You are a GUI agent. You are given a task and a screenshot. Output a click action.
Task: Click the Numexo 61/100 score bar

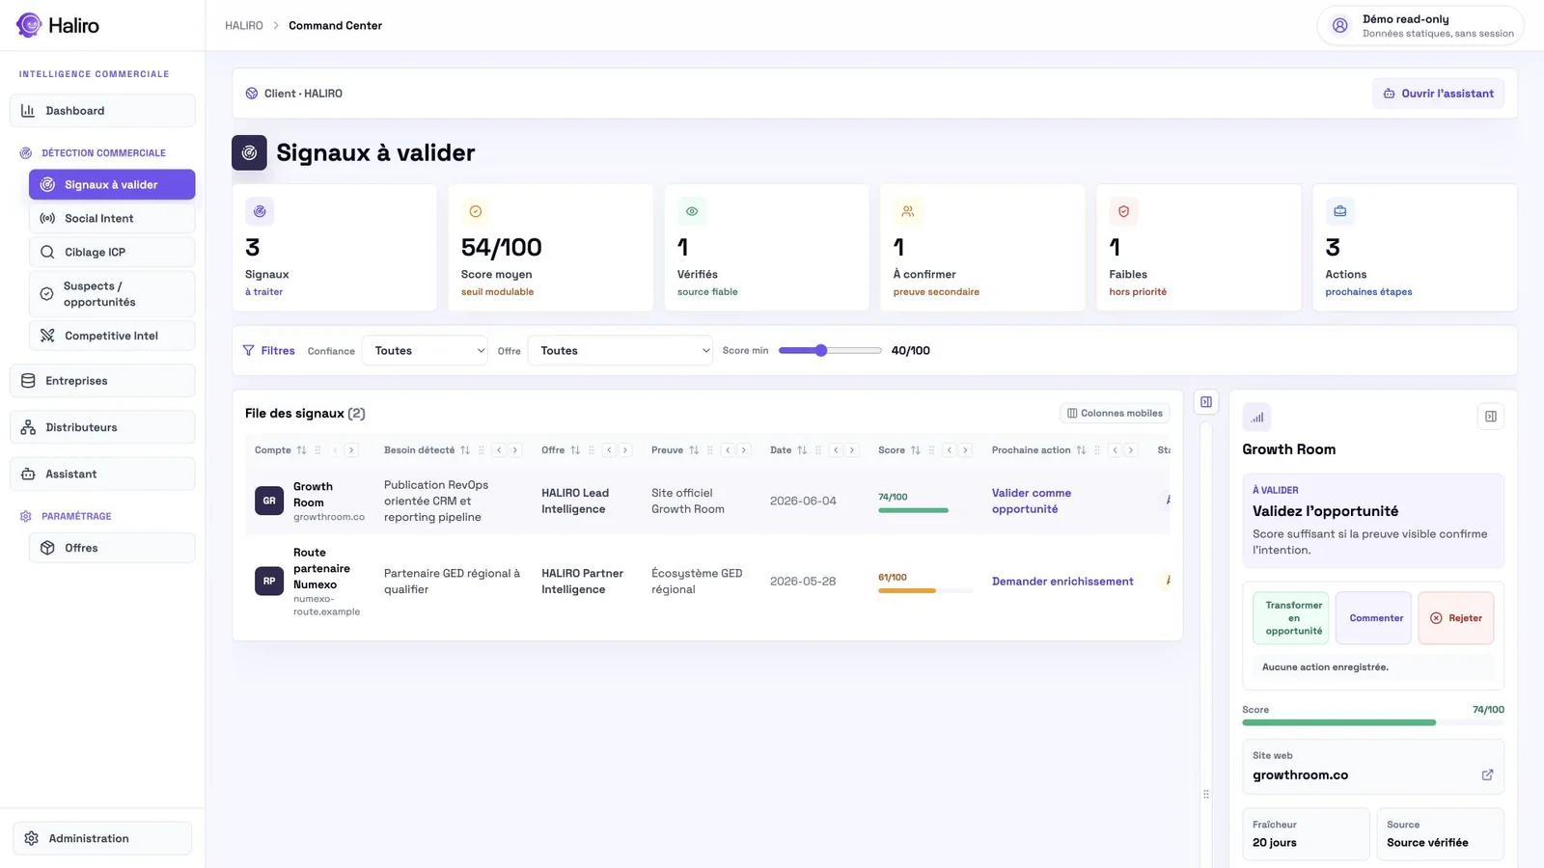pos(924,590)
